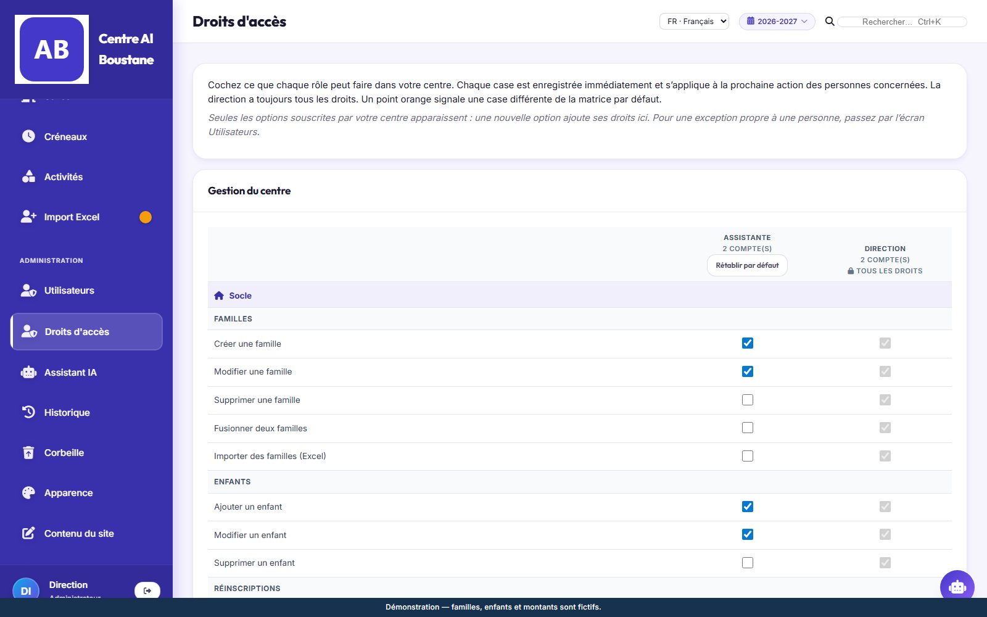Open the floating robot chat bubble
Screen dimensions: 987x617
tap(957, 587)
